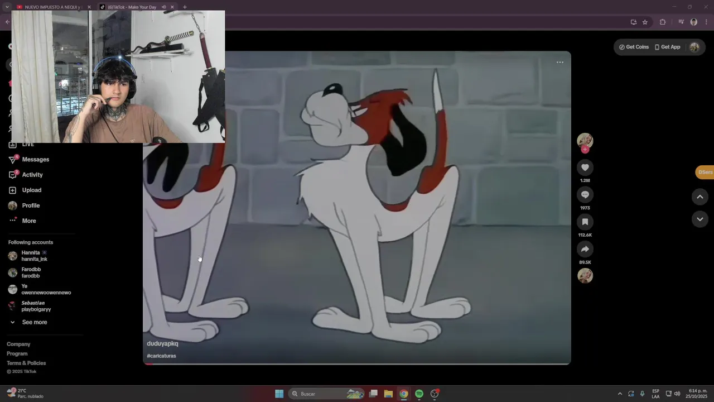Open tab search dropdown arrow
Screen dimensions: 714x402
(7, 7)
